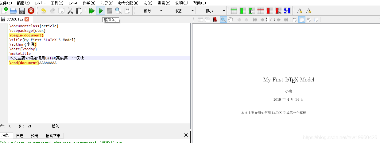Viewport: 380px width, 143px height.
Task: Open the 编辑(E) menu
Action: point(23,3)
